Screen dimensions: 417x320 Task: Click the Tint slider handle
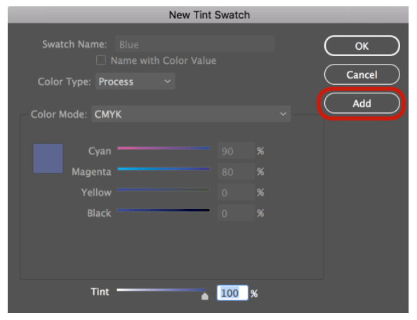205,296
